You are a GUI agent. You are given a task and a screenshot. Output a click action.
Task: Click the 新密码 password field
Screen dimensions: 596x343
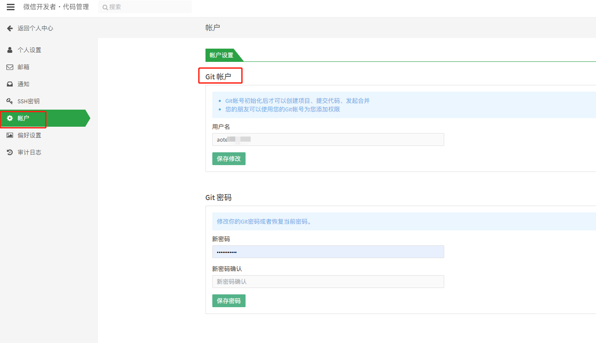[x=328, y=252]
